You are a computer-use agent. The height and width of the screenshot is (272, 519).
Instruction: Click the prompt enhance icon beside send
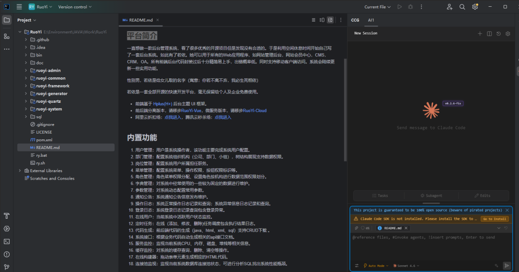pyautogui.click(x=496, y=265)
